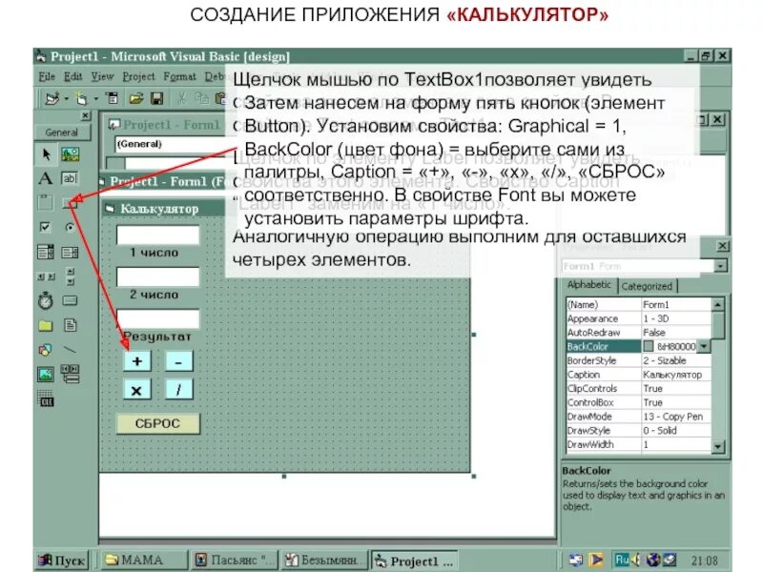The height and width of the screenshot is (572, 763).
Task: Select the BorderStyle property row
Action: click(638, 360)
